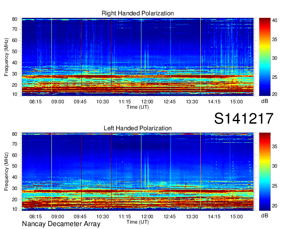Click dB unit label below Right Handed color bar
Screen dimensions: 282x229
point(265,101)
